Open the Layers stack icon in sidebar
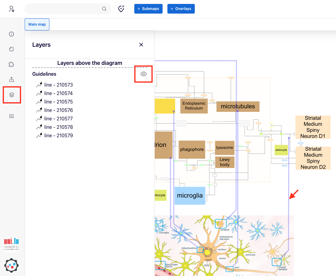 pos(12,95)
